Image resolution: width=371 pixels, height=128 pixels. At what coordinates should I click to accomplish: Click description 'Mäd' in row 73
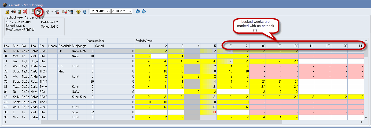pos(64,71)
